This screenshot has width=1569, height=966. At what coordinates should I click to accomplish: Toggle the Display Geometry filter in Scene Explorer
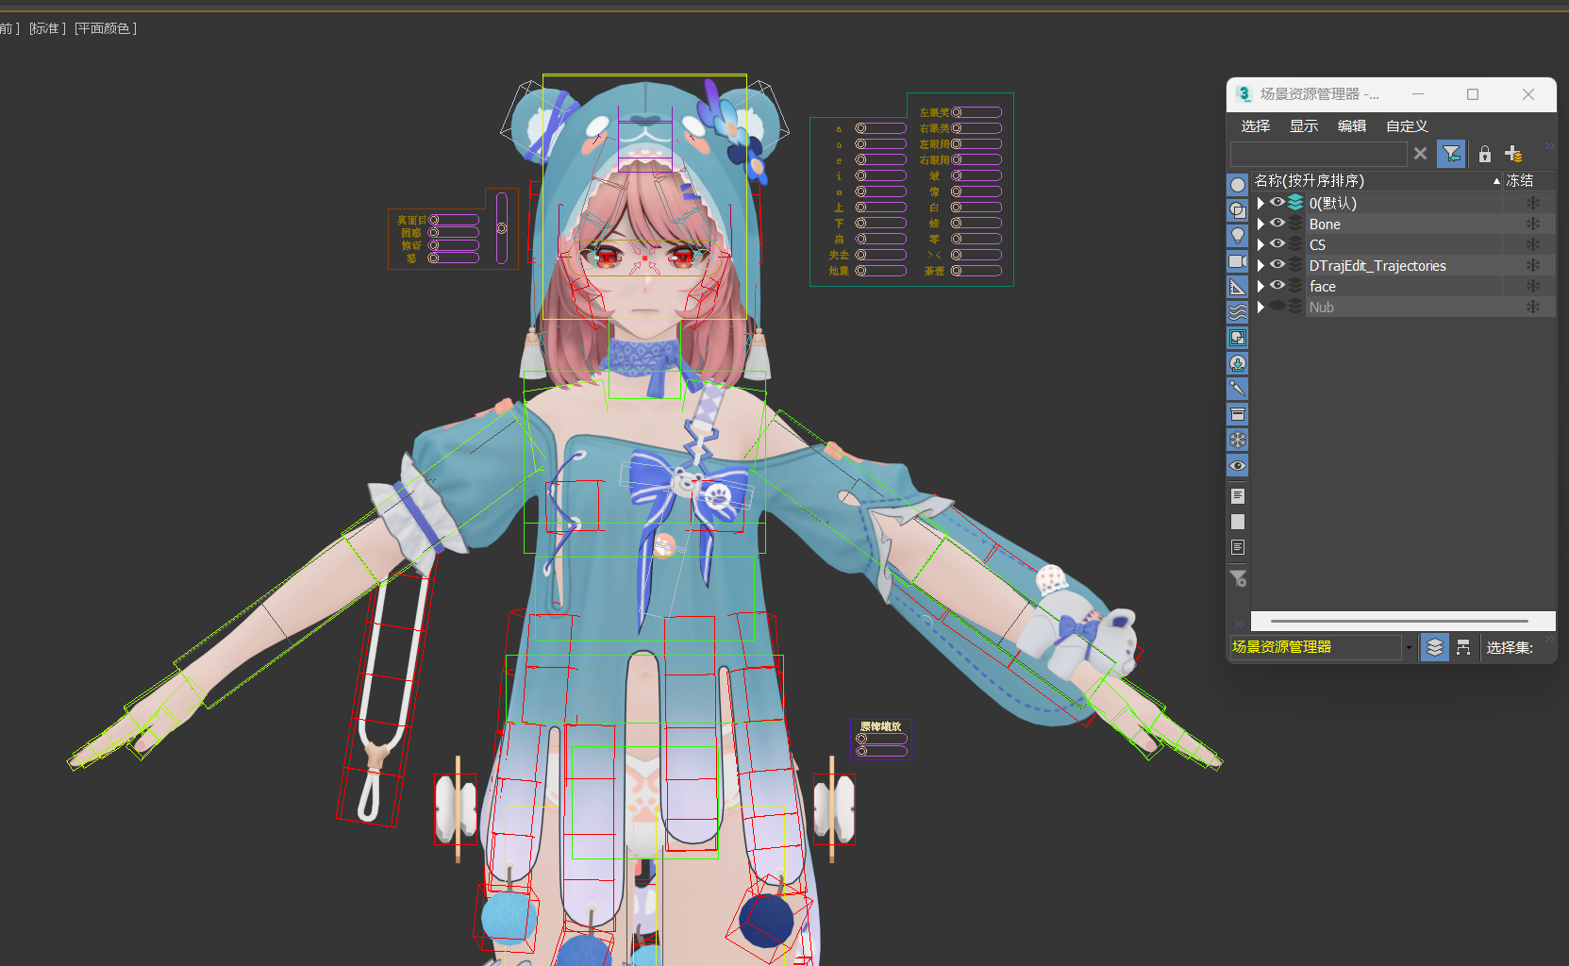tap(1237, 185)
